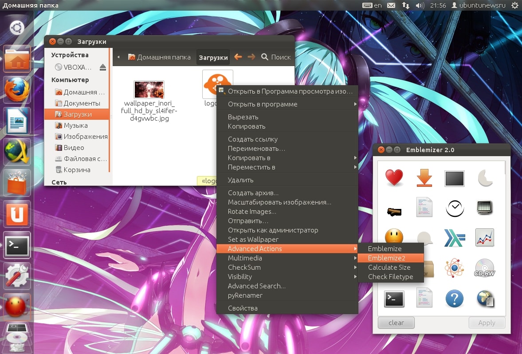Launch pyRenamer from context menu
Viewport: 522px width, 354px height.
pos(287,295)
